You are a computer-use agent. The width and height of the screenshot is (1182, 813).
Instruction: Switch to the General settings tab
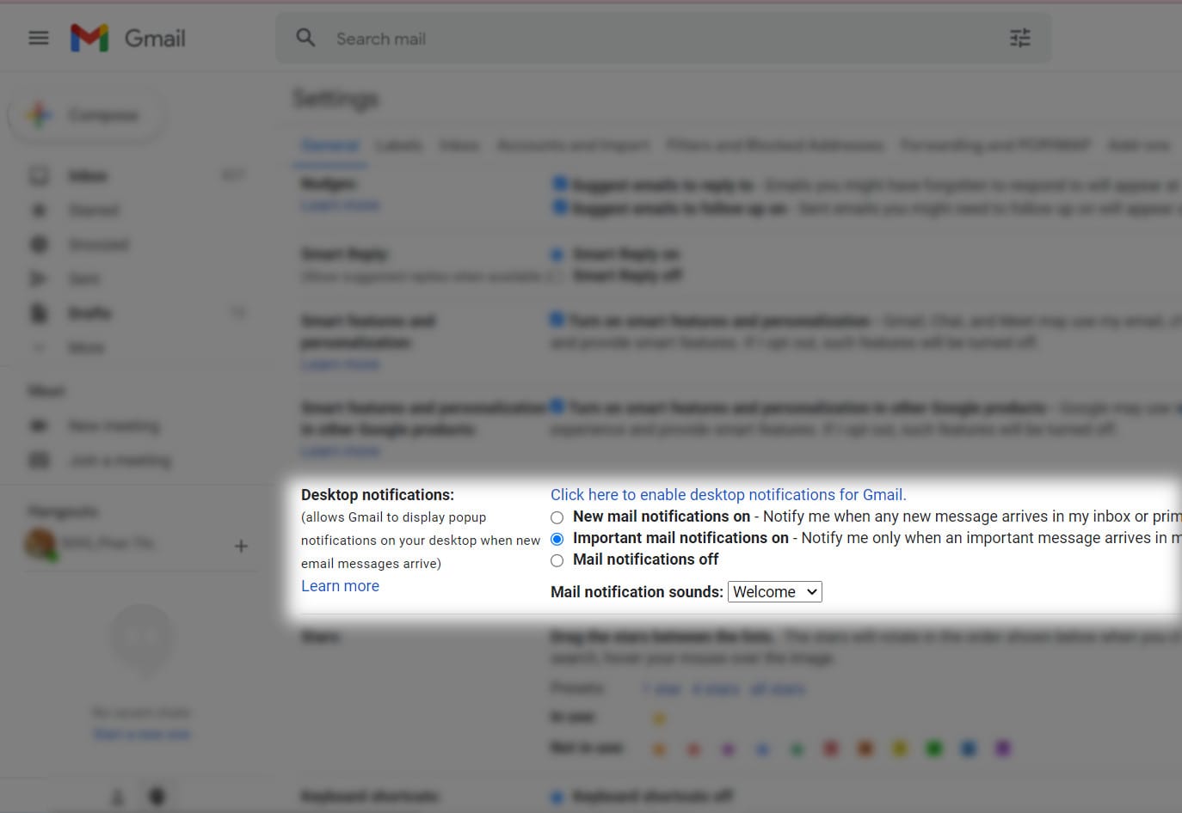[331, 145]
